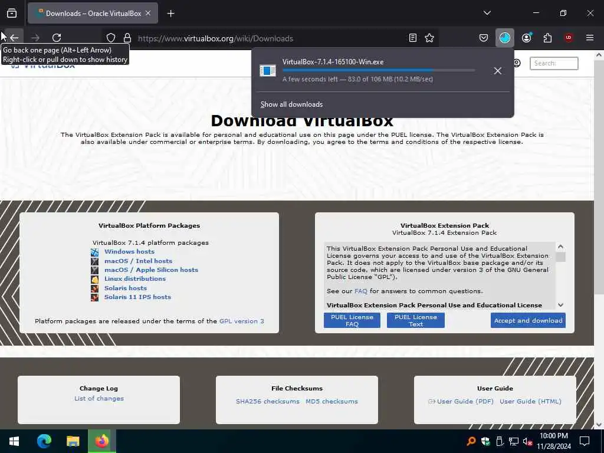
Task: Show all downloads
Action: click(x=291, y=104)
